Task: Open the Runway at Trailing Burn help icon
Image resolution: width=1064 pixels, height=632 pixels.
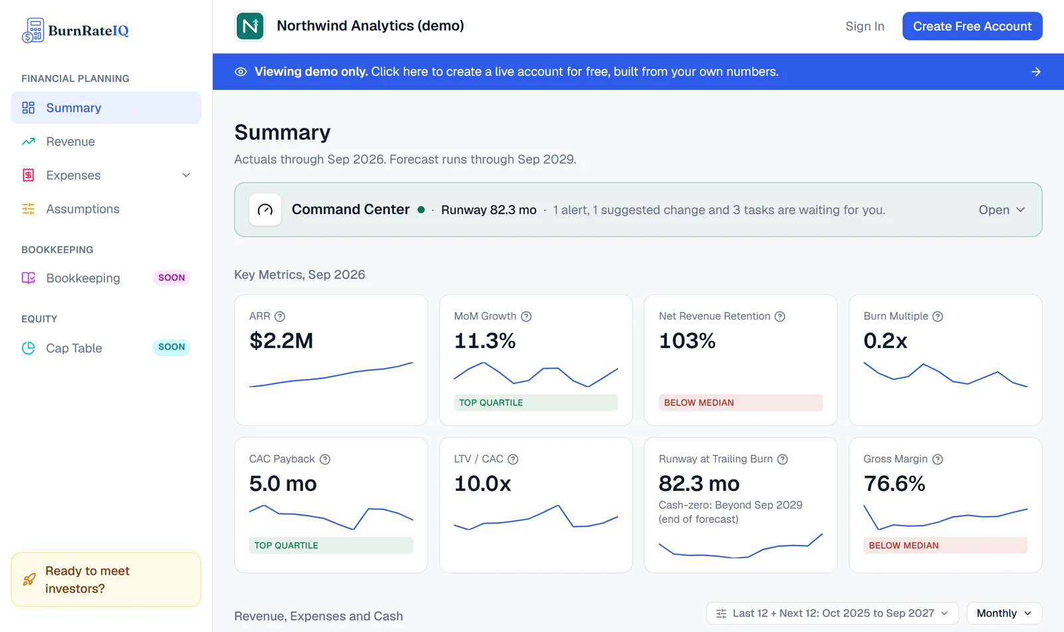Action: click(x=783, y=459)
